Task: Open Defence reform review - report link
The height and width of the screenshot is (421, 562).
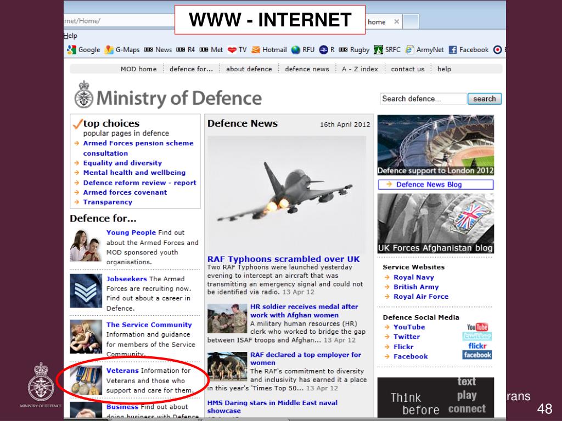Action: click(139, 183)
